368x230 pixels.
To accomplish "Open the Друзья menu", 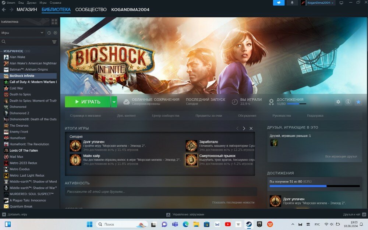I will point(31,3).
